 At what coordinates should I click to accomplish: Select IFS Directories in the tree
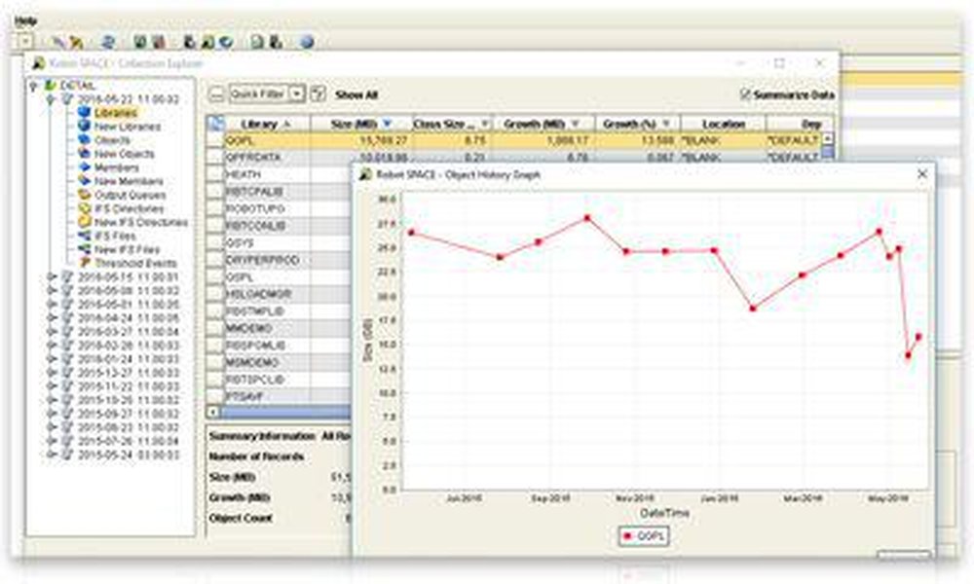[x=129, y=208]
